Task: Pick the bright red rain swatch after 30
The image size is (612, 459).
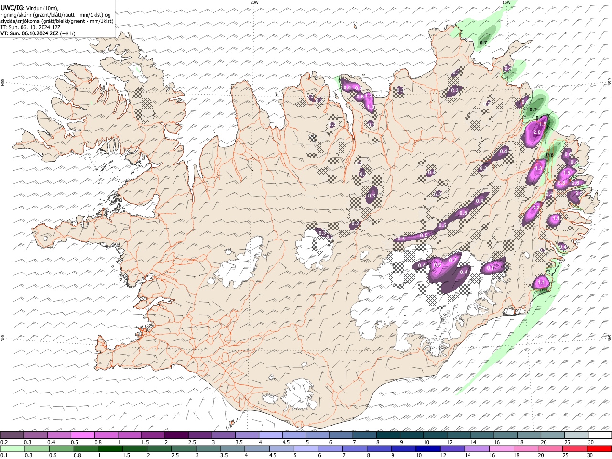Action: coord(600,449)
